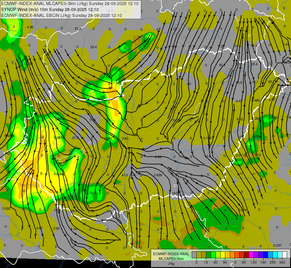291x268 pixels.
Task: Click the map value 2.95
Action: tap(56, 228)
